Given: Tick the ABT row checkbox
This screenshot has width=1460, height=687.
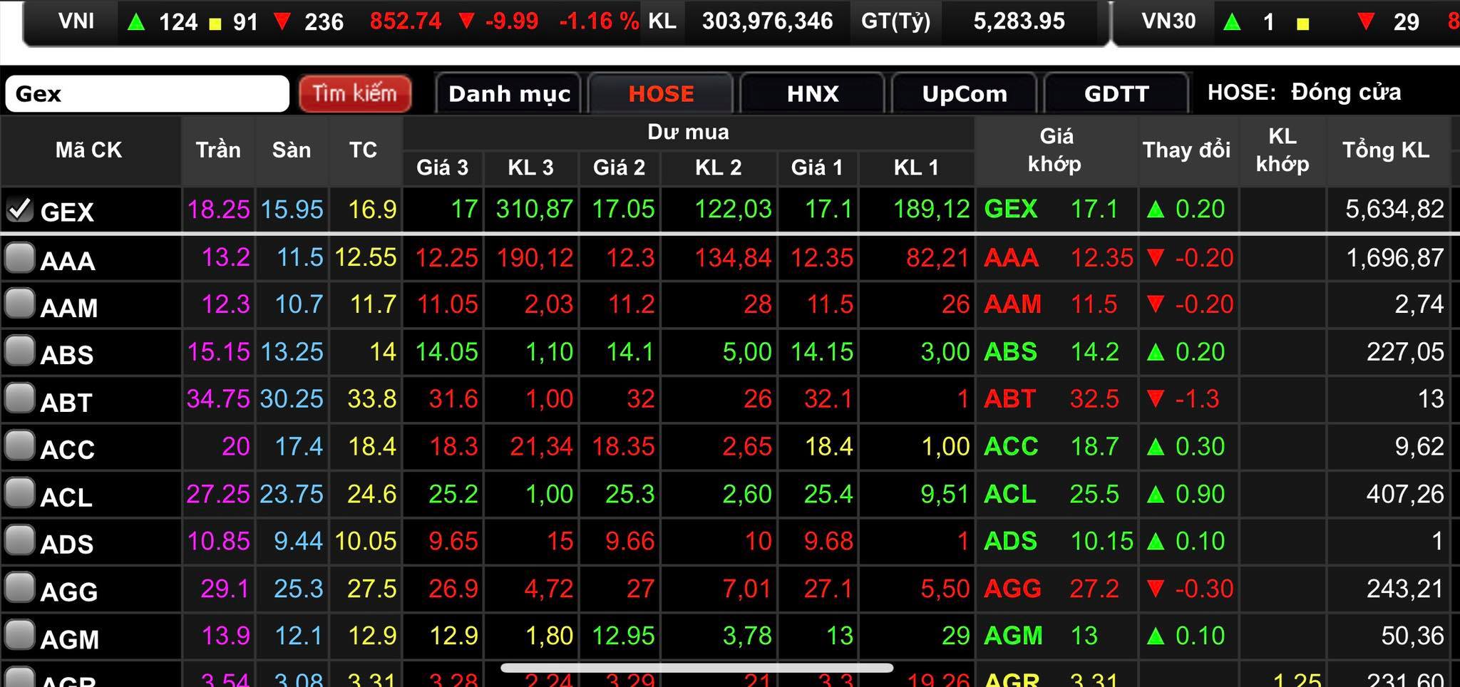Looking at the screenshot, I should coord(19,398).
